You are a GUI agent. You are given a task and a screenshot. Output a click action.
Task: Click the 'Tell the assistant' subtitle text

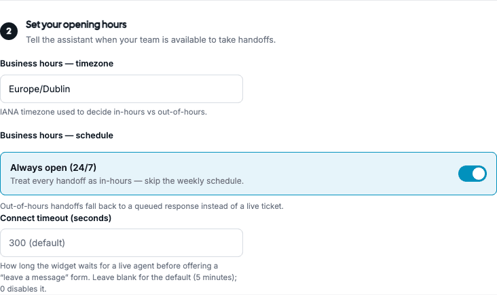[151, 39]
